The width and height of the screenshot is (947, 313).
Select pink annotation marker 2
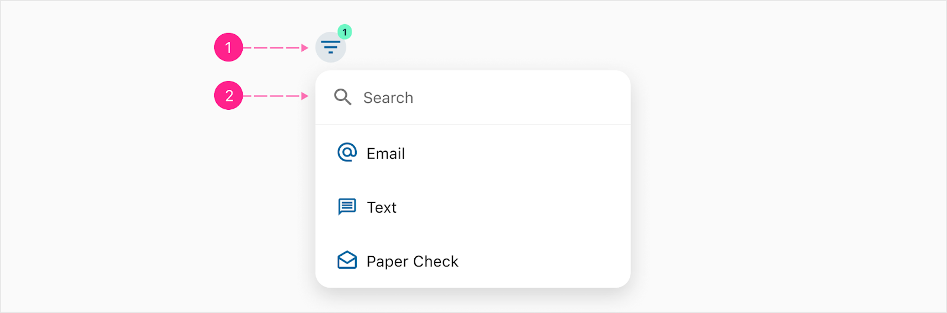tap(228, 96)
